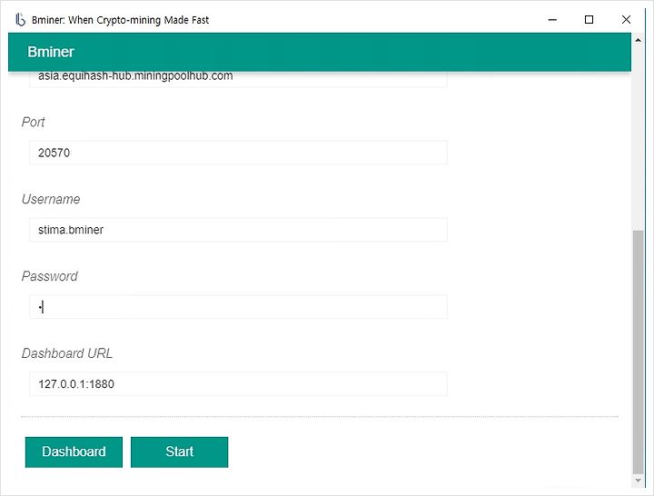Close the Bminer window
Image resolution: width=654 pixels, height=496 pixels.
[626, 20]
